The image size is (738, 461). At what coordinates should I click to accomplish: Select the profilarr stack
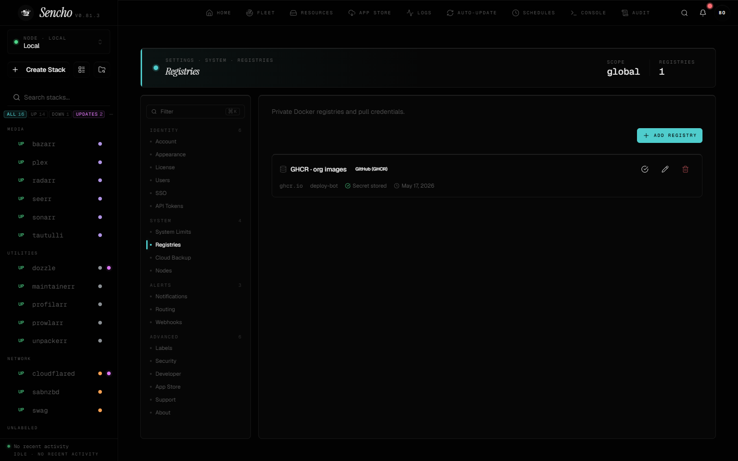tap(59, 305)
